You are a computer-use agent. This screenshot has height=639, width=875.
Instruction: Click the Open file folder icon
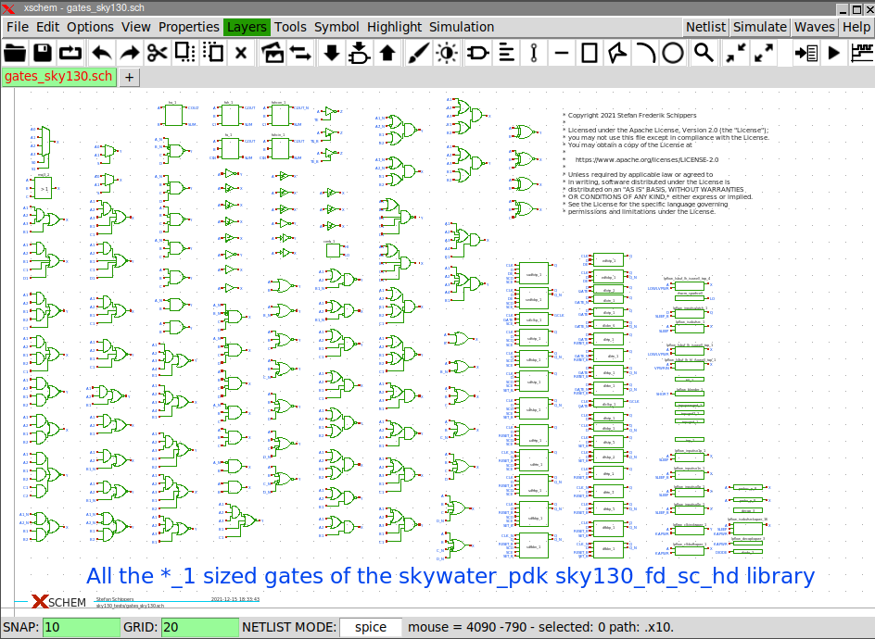point(15,53)
